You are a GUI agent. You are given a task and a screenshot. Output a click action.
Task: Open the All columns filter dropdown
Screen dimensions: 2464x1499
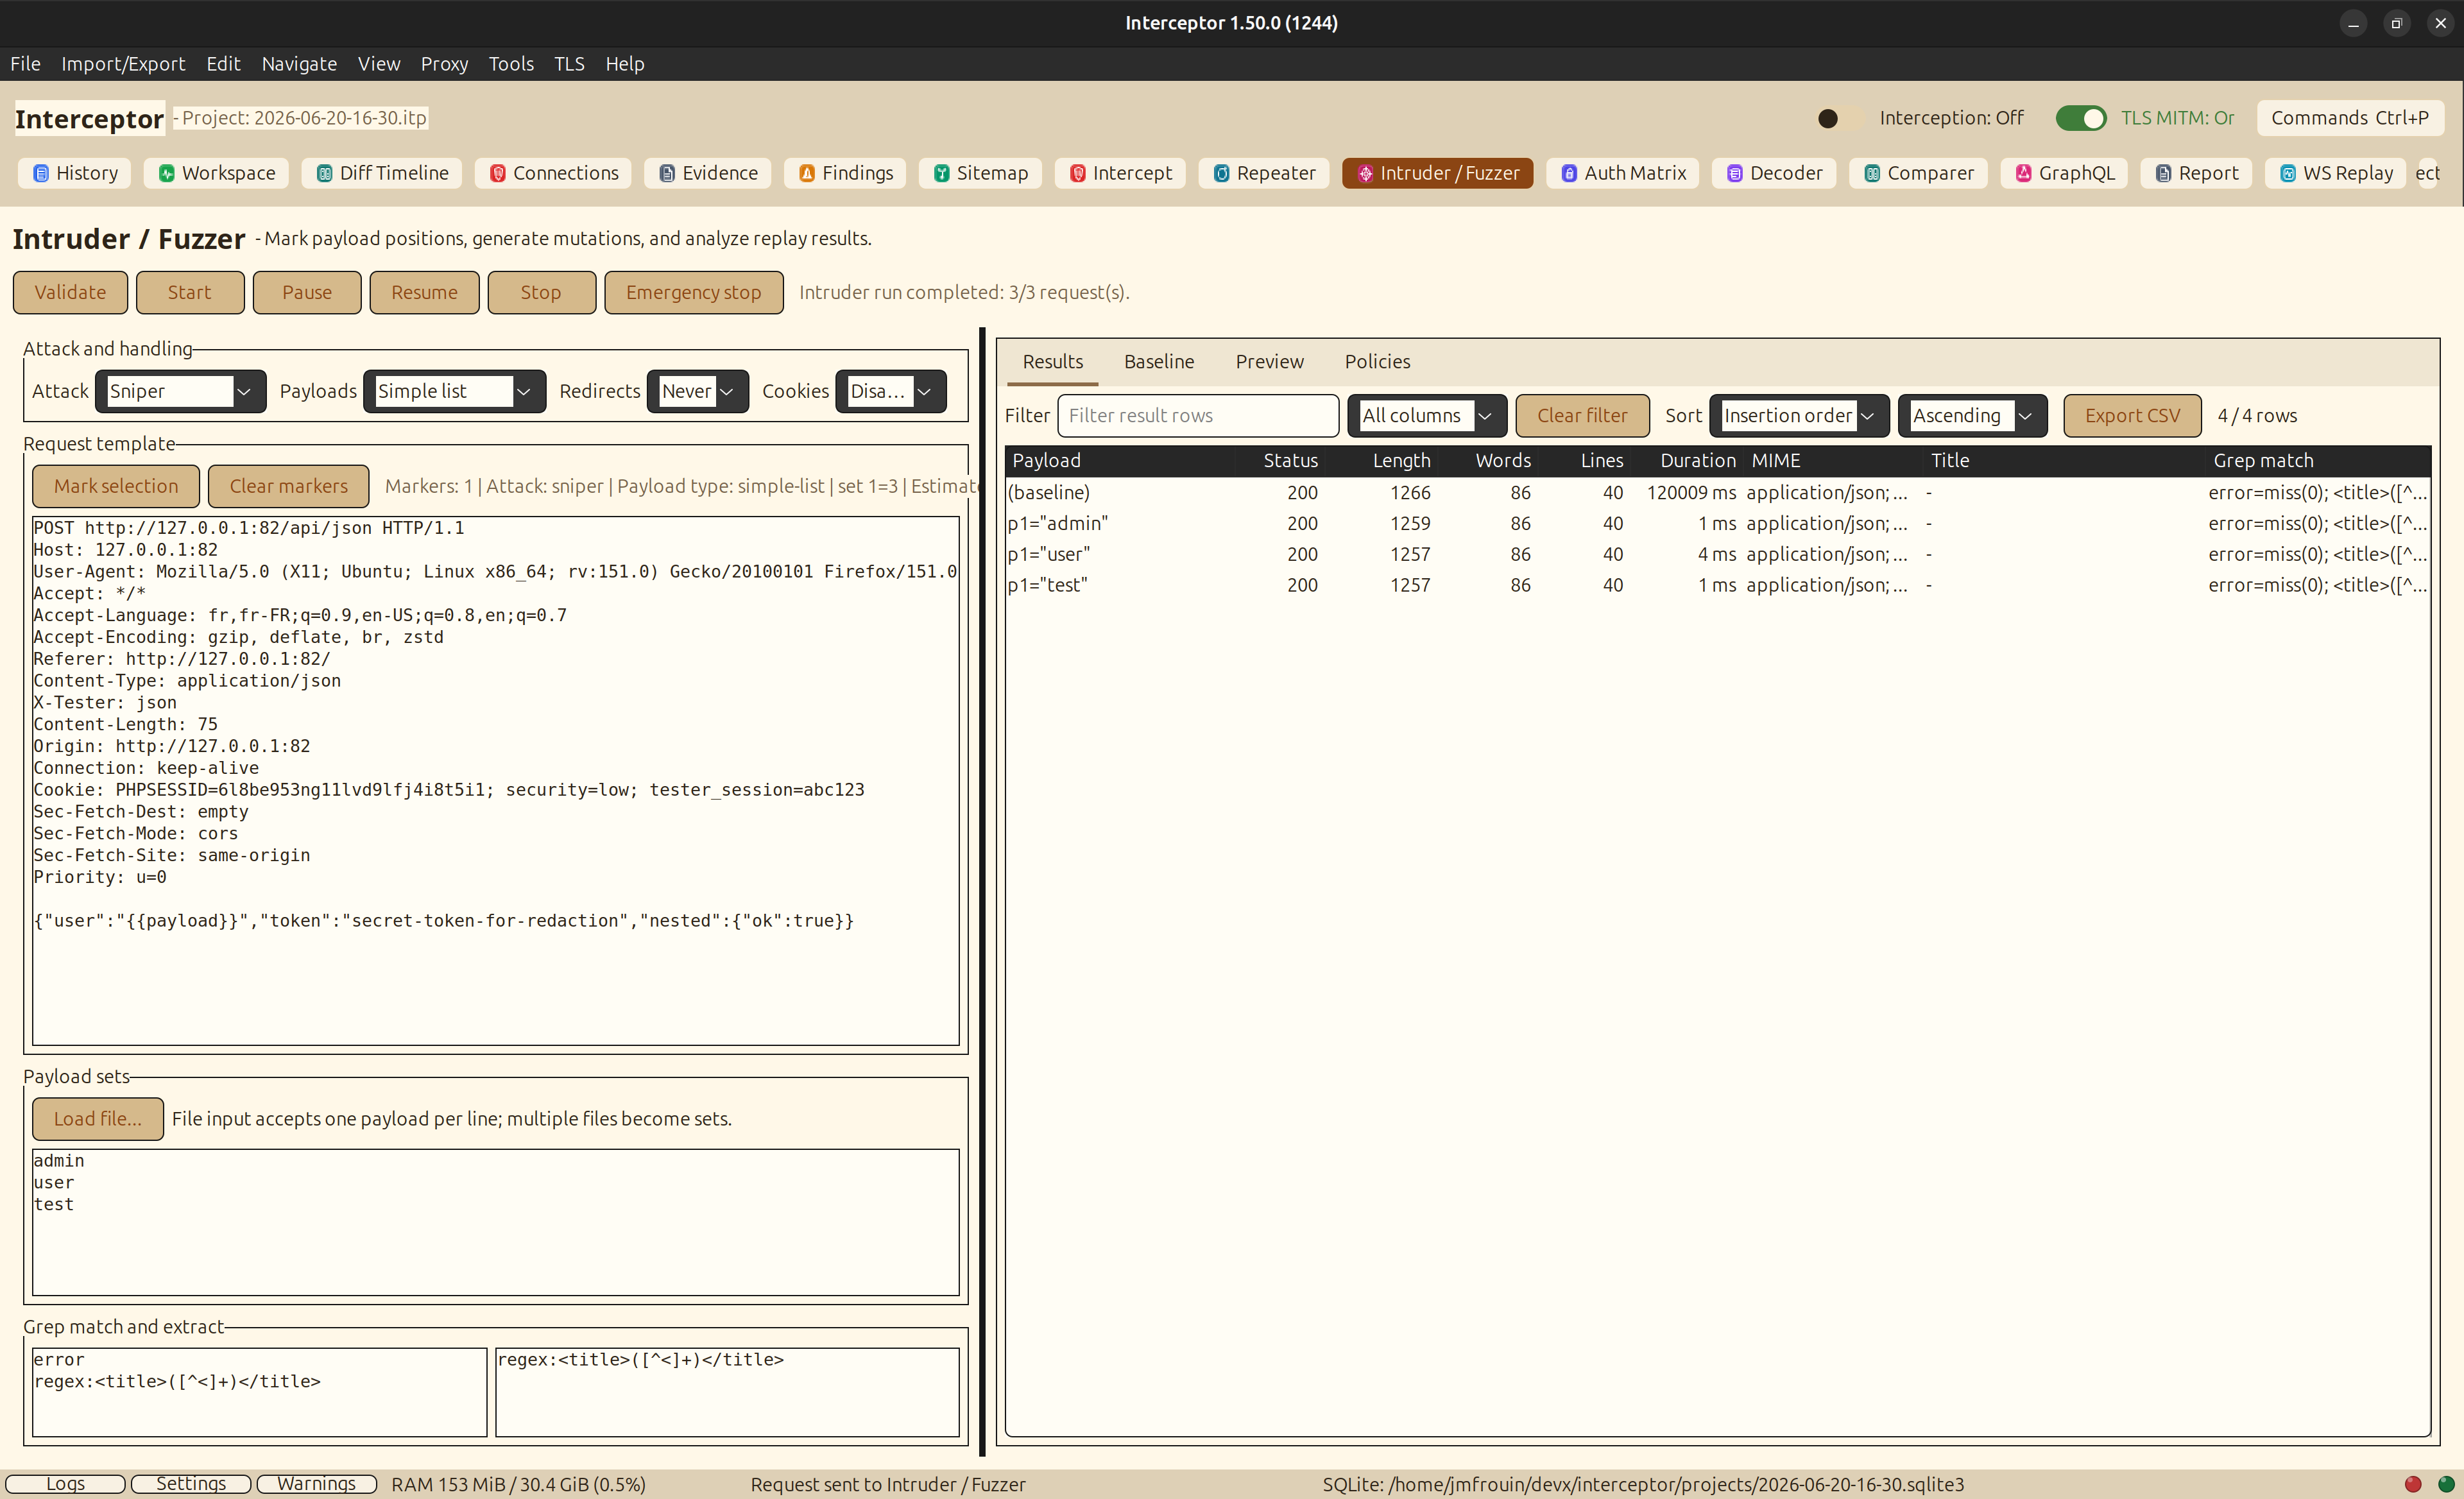point(1427,415)
